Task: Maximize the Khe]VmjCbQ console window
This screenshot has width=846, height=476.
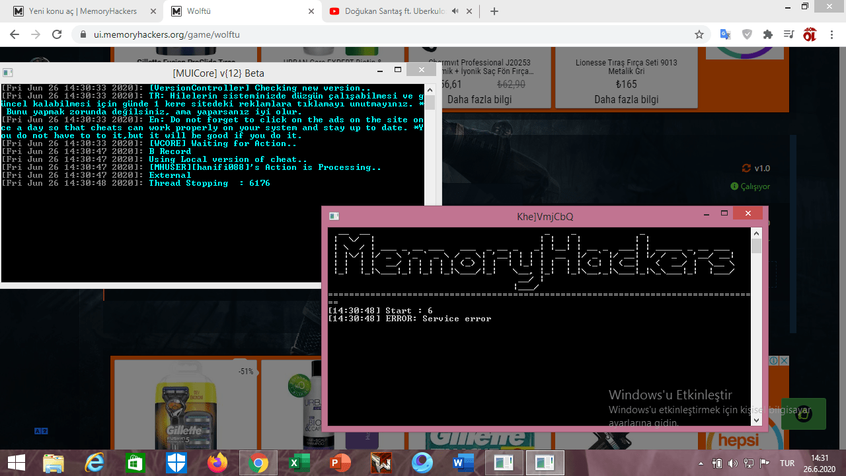Action: [724, 213]
